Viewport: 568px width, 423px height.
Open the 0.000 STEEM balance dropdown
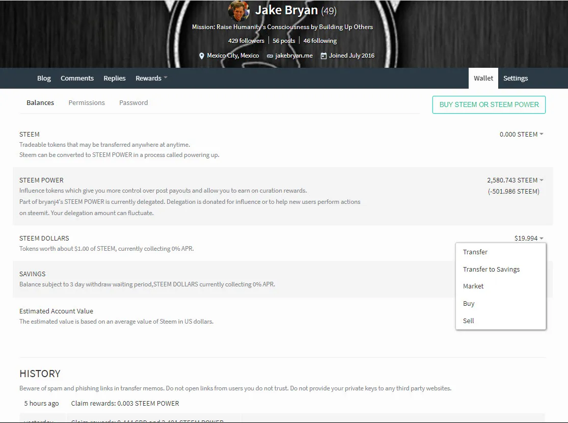point(521,134)
